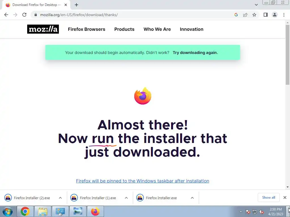The height and width of the screenshot is (217, 290).
Task: Click the muted volume tray icon
Action: point(261,212)
